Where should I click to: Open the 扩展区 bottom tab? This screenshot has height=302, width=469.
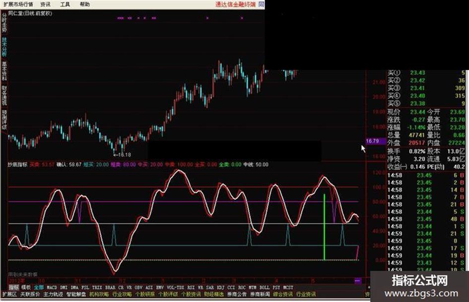pos(9,294)
